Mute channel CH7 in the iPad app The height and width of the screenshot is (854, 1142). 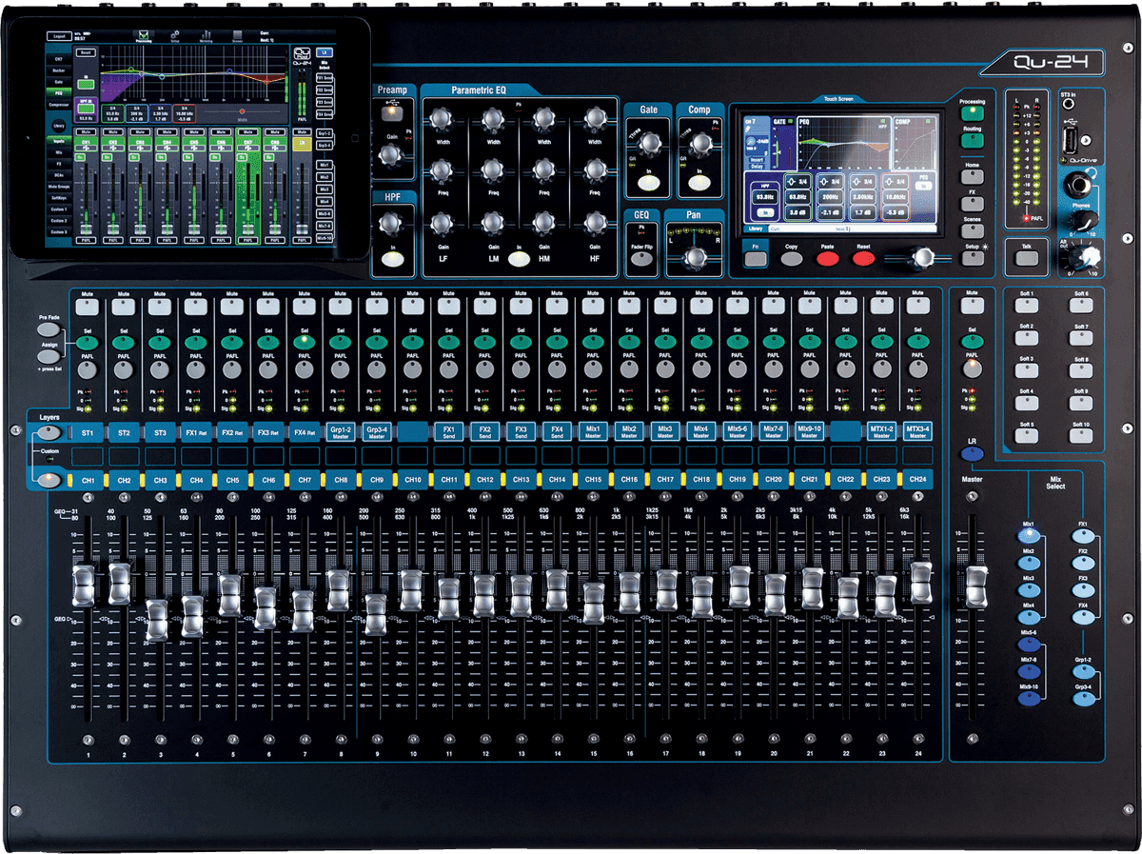tap(248, 132)
